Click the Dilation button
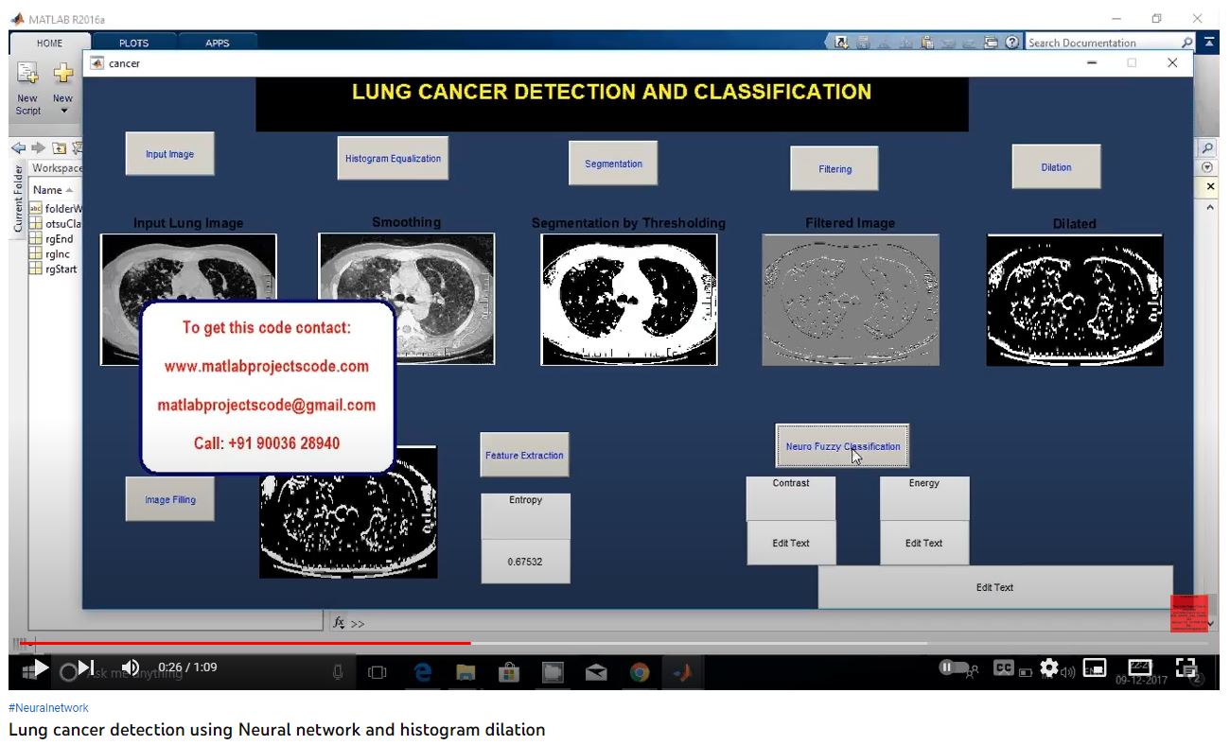Screen dimensions: 1230x745 [1056, 167]
